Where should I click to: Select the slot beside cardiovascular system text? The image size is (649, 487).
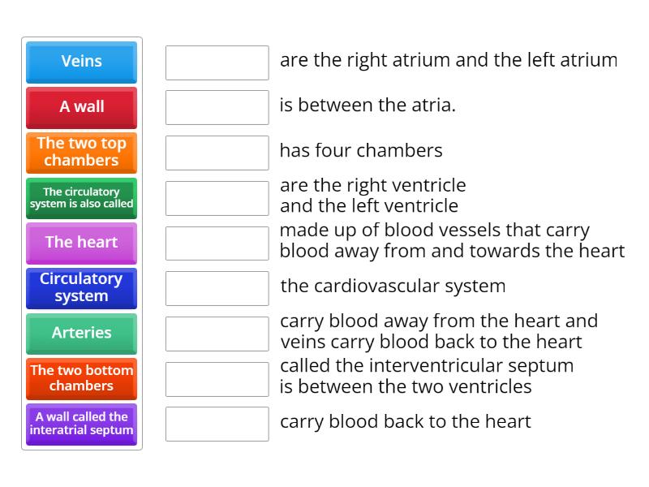(216, 287)
